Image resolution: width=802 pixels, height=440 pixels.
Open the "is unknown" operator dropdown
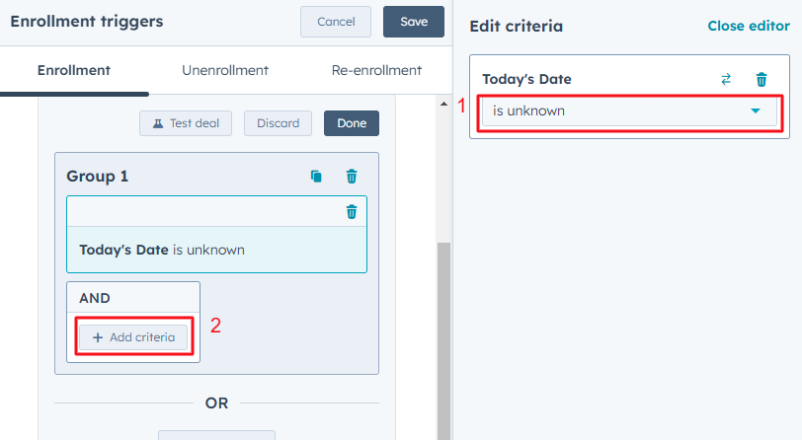629,111
